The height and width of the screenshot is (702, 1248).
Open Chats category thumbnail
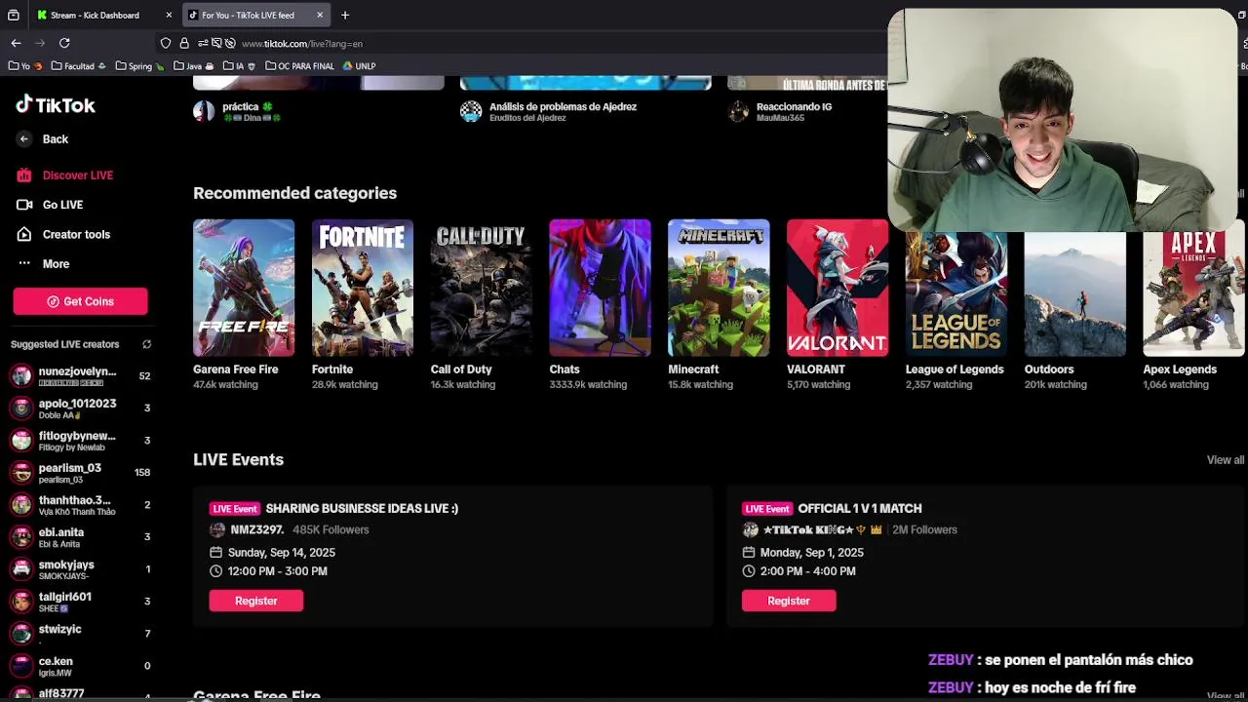pos(600,288)
